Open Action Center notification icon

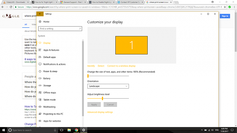pyautogui.click(x=232, y=130)
